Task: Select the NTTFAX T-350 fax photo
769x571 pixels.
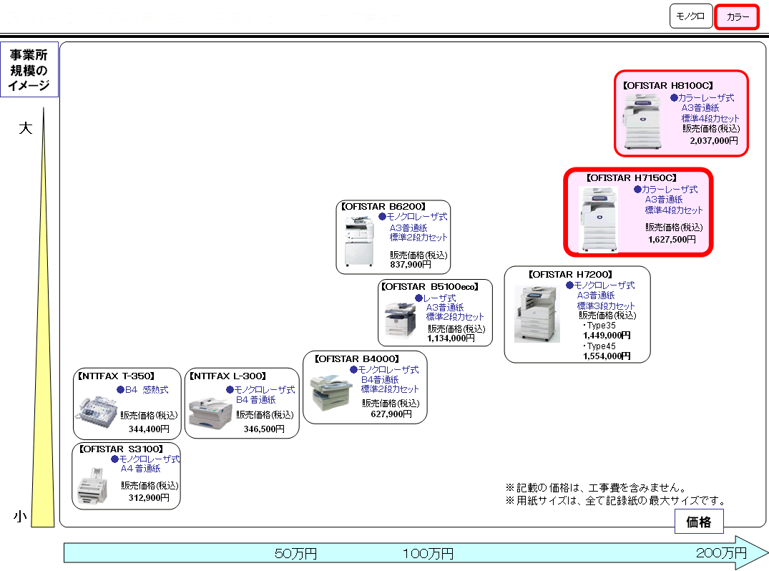Action: [x=96, y=414]
